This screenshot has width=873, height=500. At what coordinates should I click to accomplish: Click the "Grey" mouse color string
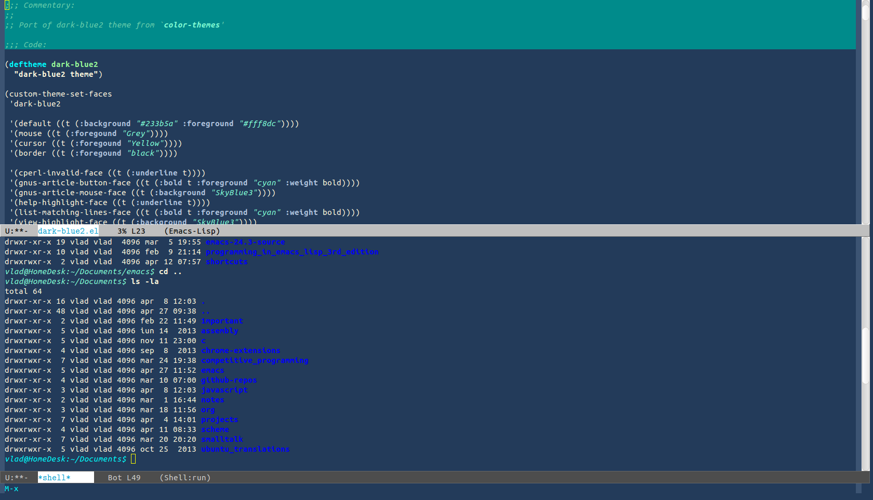[136, 133]
